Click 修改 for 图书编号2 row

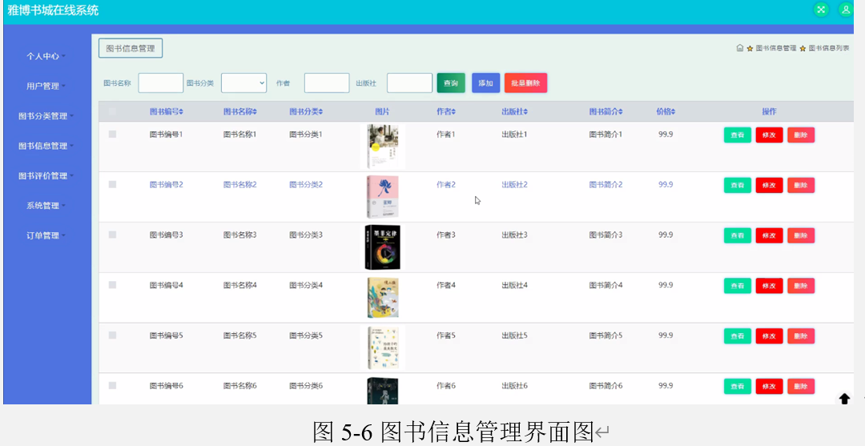coord(770,185)
